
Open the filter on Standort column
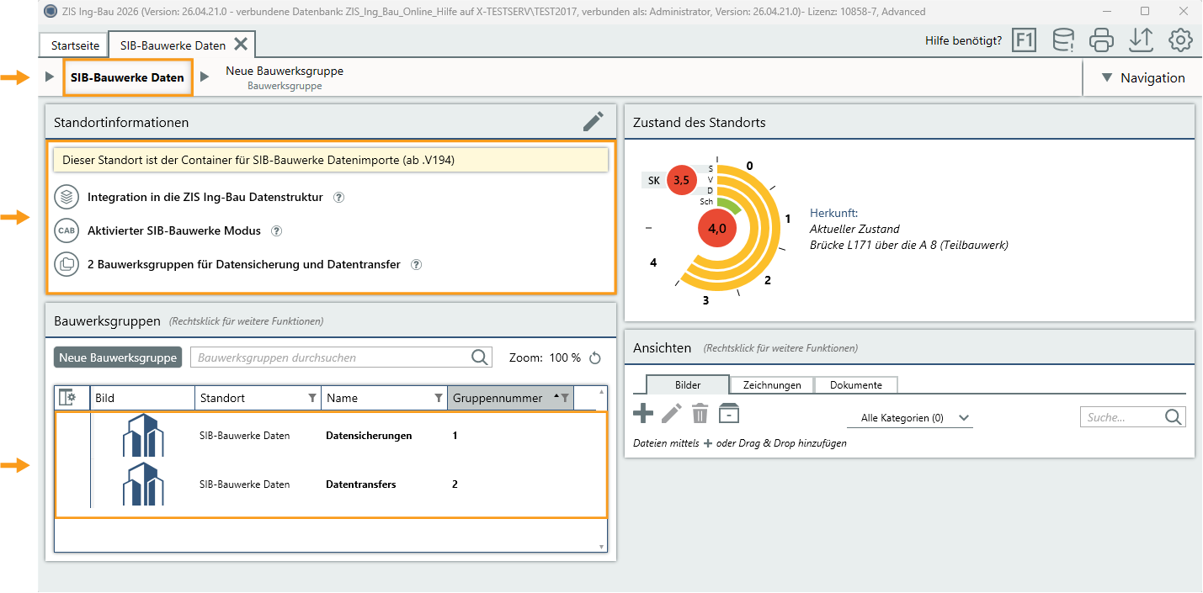tap(312, 398)
